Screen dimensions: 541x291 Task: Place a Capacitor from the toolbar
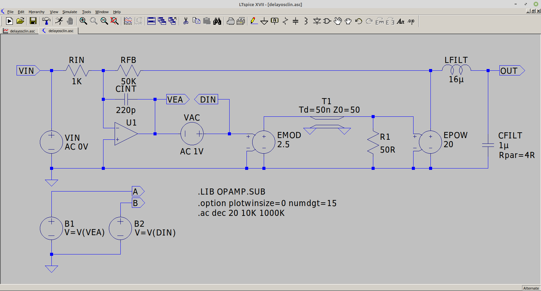point(296,21)
